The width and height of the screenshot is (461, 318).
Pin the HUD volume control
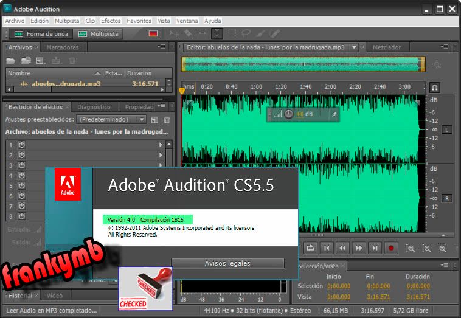334,114
